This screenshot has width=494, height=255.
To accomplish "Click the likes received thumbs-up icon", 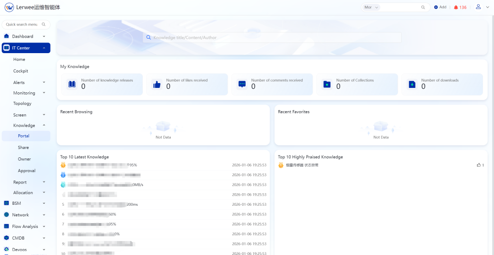I will tap(157, 84).
